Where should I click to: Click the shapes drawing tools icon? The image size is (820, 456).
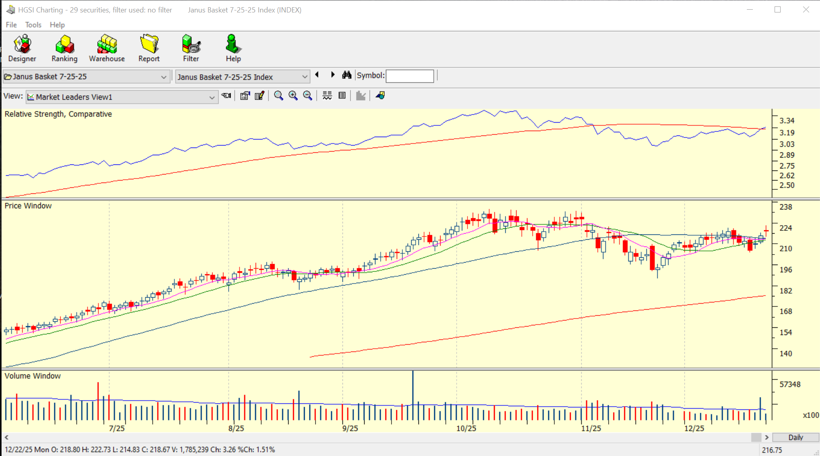point(380,96)
